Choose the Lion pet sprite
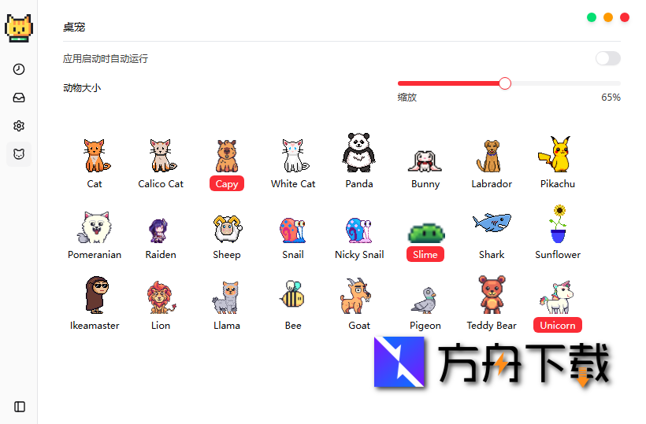646x424 pixels. (161, 298)
